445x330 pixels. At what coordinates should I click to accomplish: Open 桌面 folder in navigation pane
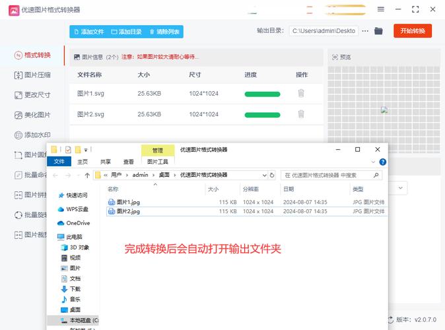[71, 310]
